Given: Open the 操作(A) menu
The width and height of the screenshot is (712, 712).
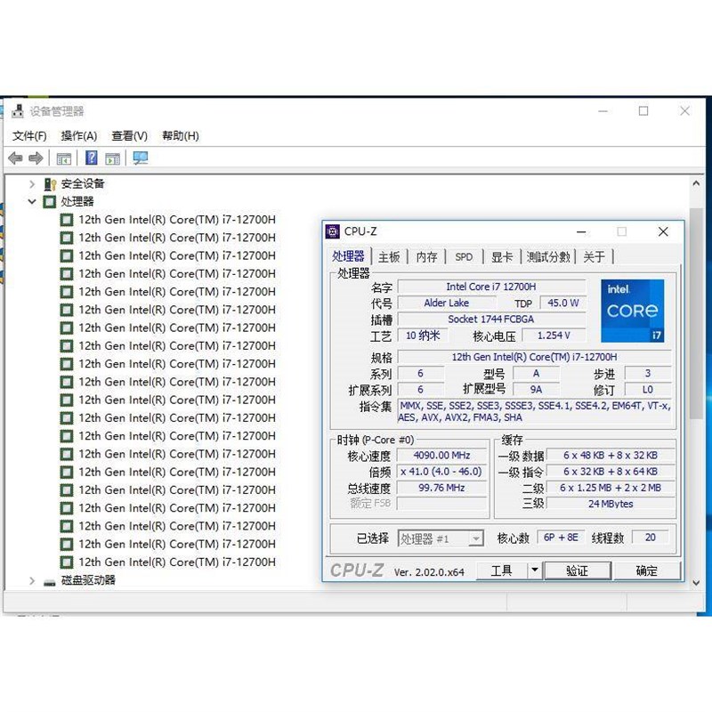Looking at the screenshot, I should tap(79, 136).
